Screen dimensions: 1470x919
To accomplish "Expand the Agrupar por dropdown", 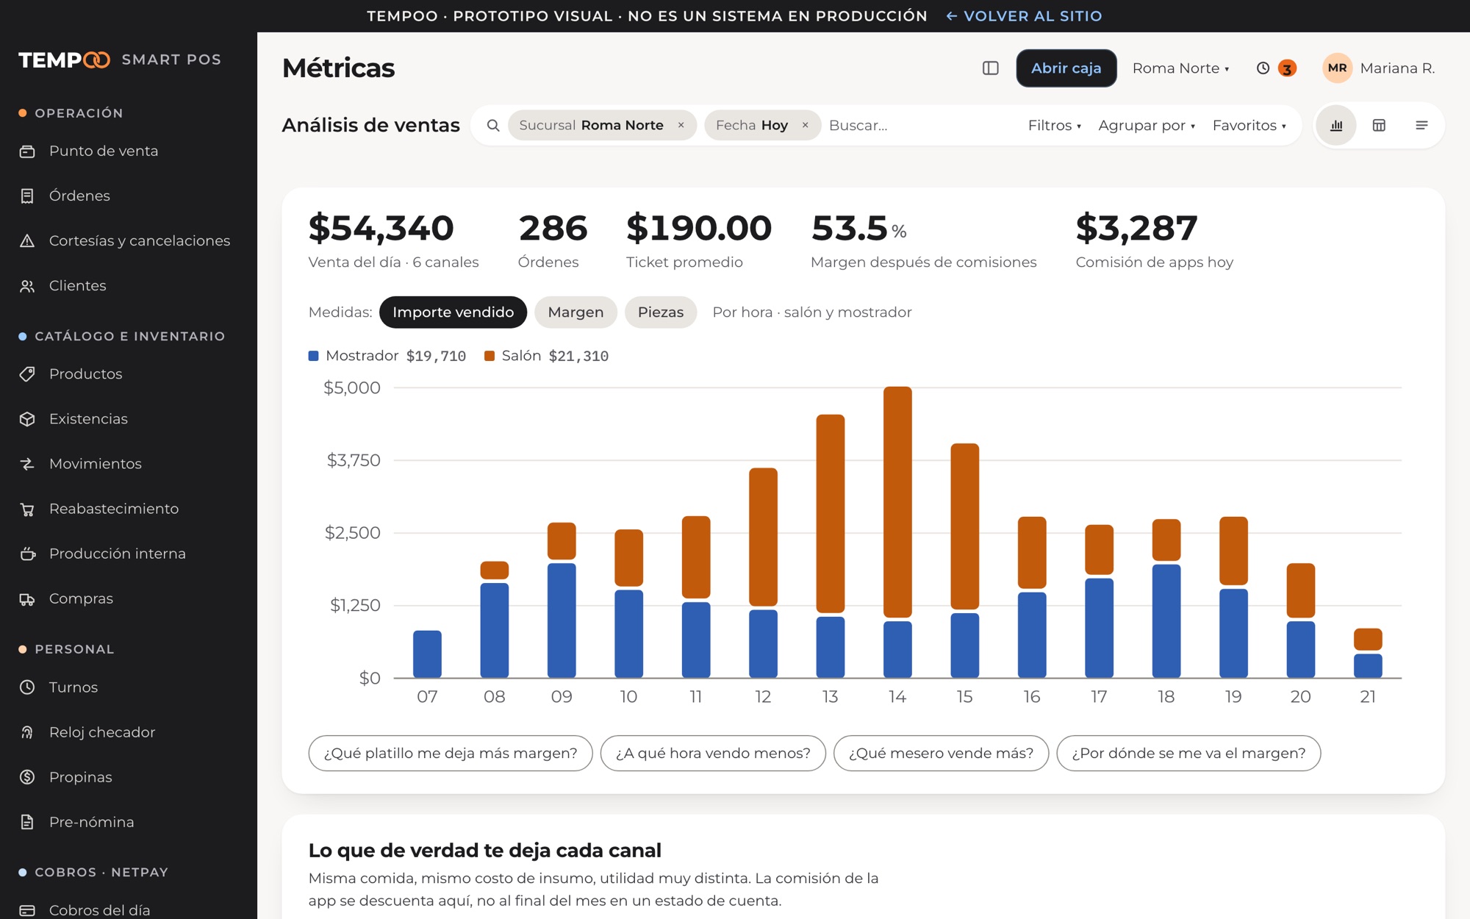I will [1147, 126].
